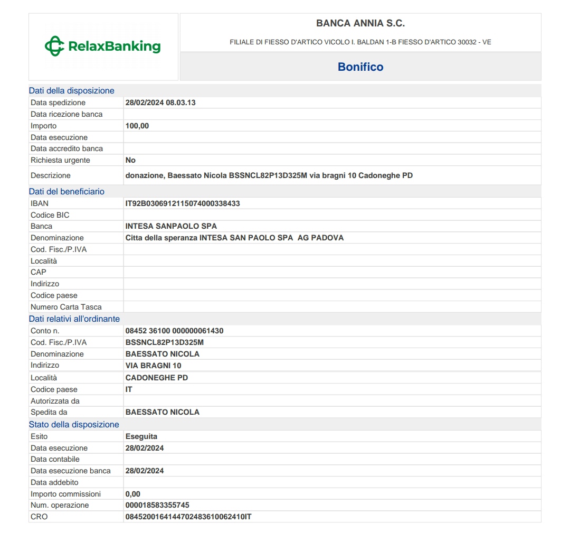
Task: Select the address 'VIA BRAGNI 10'
Action: (153, 366)
